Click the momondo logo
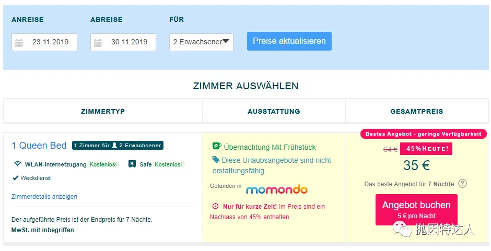Image resolution: width=491 pixels, height=251 pixels. [x=277, y=189]
